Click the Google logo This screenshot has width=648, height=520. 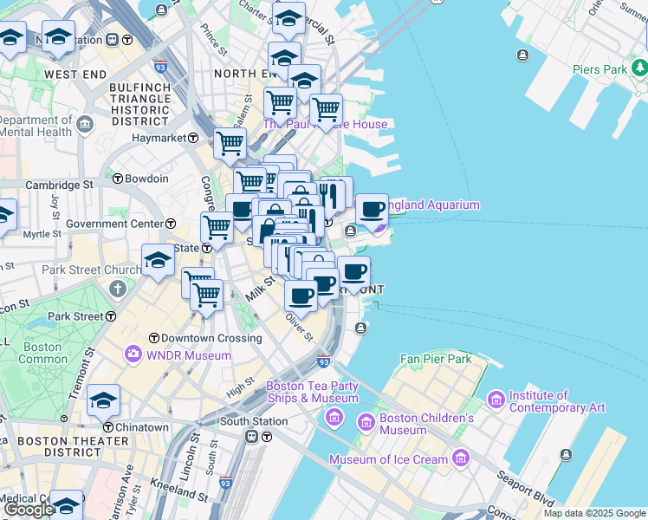pyautogui.click(x=29, y=510)
